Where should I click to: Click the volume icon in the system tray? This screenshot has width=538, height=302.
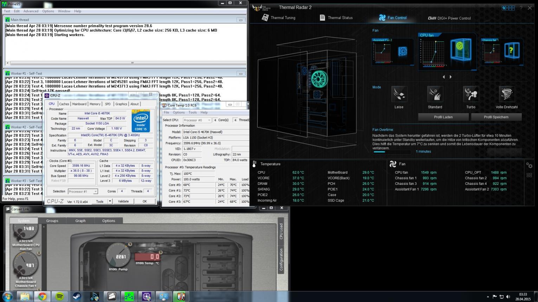pyautogui.click(x=508, y=297)
